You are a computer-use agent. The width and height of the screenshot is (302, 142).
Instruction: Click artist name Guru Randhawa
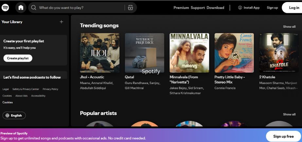(x=137, y=83)
